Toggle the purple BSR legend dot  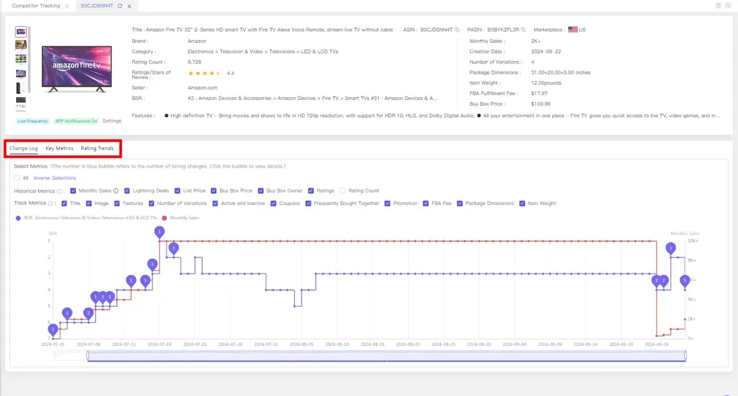coord(18,218)
